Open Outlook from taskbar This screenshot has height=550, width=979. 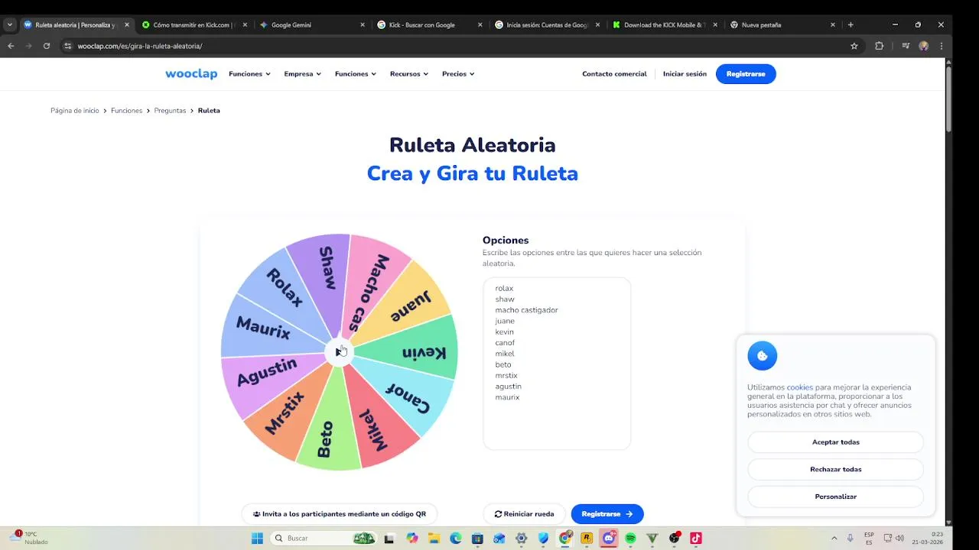[499, 538]
